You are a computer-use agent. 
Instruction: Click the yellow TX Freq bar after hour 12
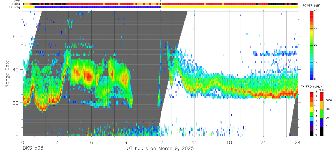(x=229, y=7)
